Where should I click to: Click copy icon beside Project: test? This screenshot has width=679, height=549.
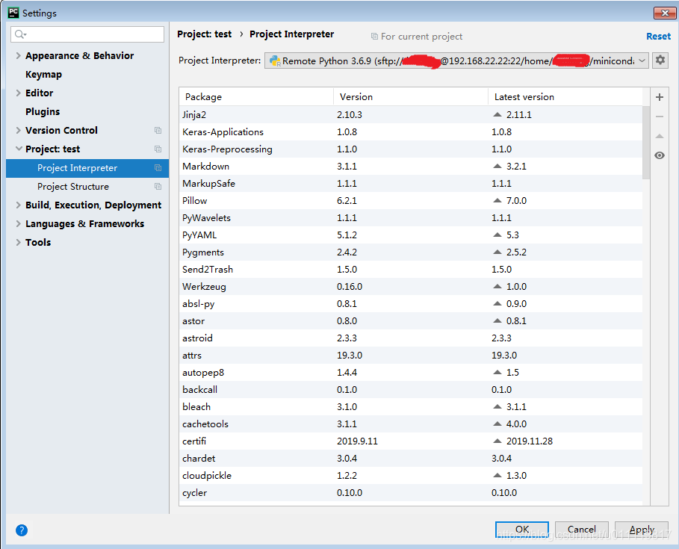click(158, 149)
